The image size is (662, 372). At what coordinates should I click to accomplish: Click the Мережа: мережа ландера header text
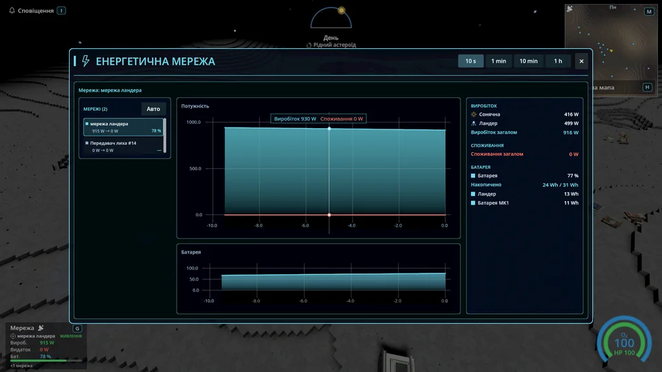coord(110,90)
